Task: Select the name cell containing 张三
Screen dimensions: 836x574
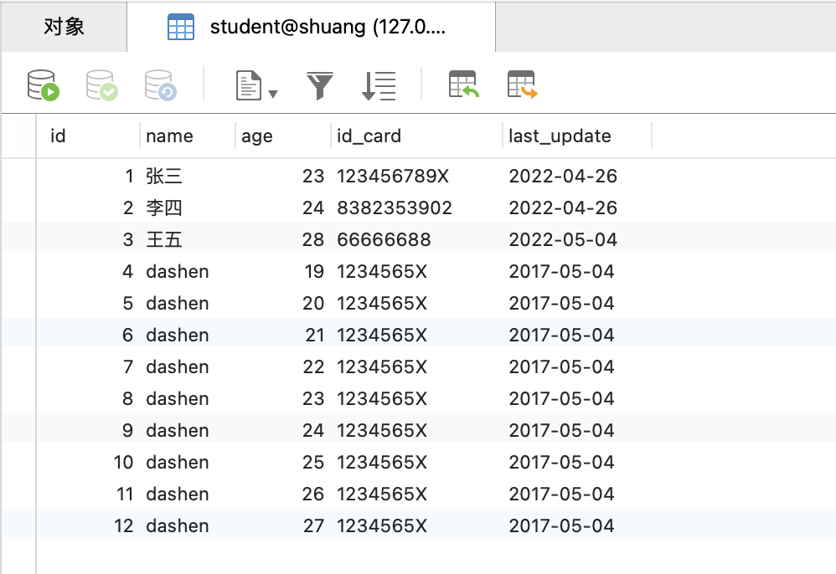Action: click(164, 176)
